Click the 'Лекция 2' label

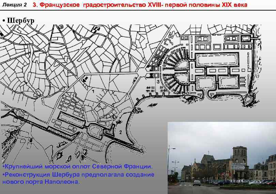coord(14,5)
